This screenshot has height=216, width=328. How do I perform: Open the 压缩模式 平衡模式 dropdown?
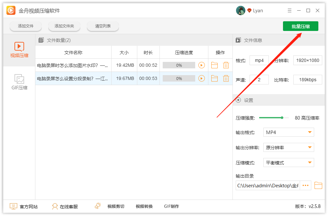(289, 163)
